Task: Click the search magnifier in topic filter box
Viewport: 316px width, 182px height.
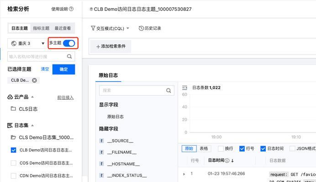Action: (x=69, y=56)
